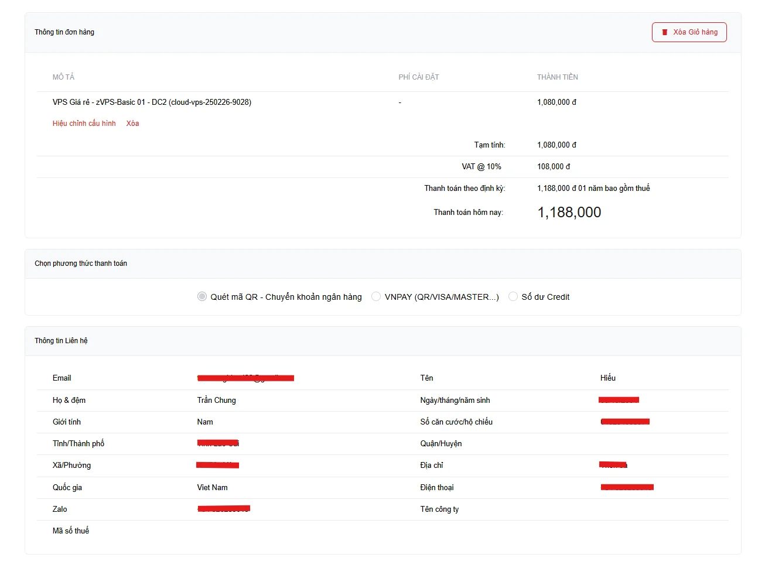
Task: Click the 'VPS Giá rẻ - zVPS-Basic 01' description
Action: [152, 102]
